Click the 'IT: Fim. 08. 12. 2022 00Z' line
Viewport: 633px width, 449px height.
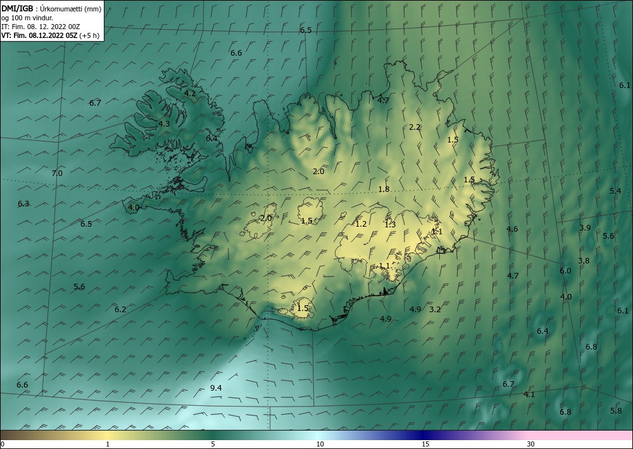(41, 27)
